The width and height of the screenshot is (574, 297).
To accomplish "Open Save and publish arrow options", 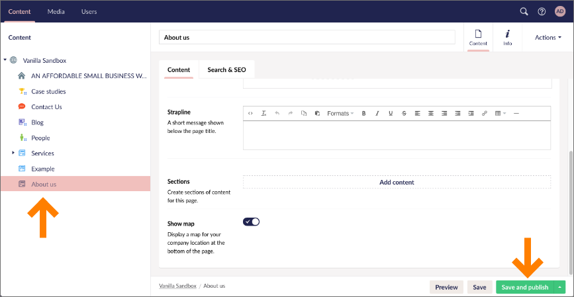I will [560, 287].
